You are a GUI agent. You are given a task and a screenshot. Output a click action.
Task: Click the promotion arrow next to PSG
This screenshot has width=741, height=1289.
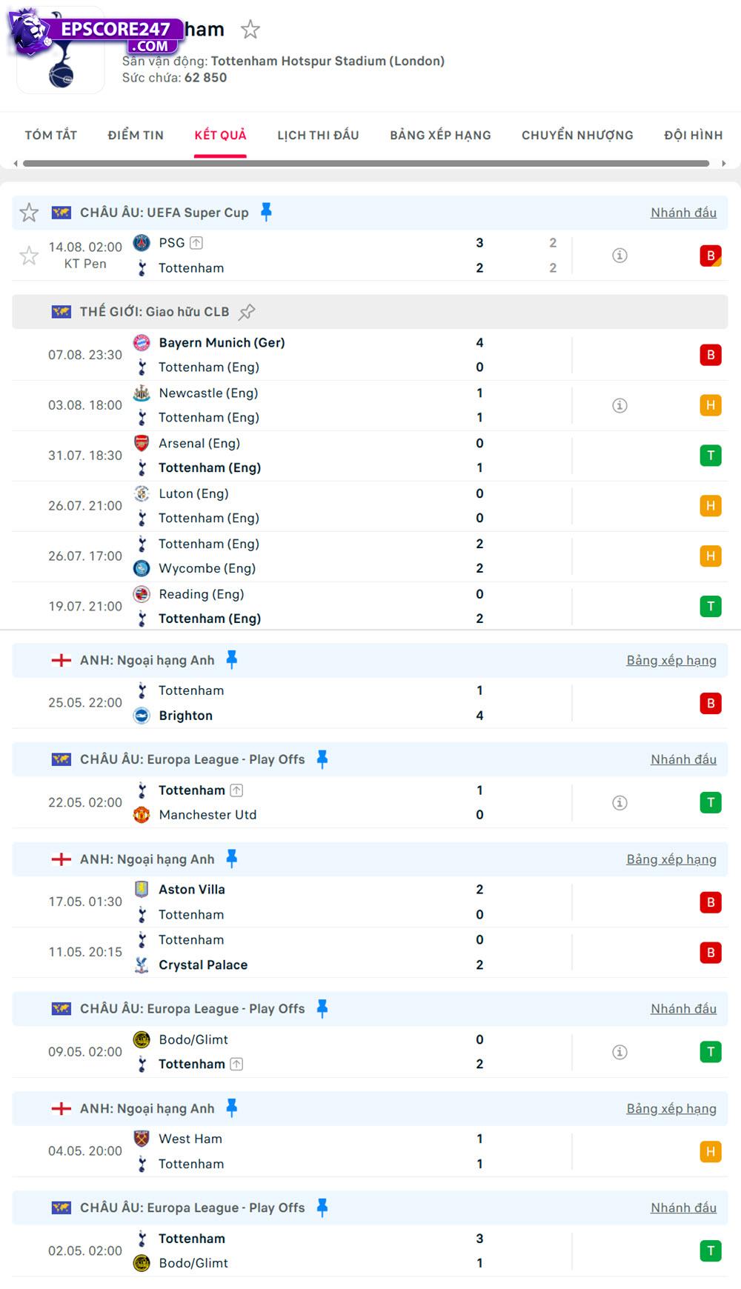tap(196, 242)
